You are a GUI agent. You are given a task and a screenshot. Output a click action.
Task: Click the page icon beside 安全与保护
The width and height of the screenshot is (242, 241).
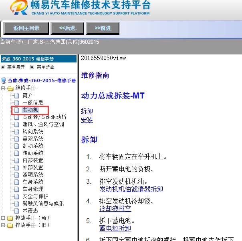click(17, 197)
